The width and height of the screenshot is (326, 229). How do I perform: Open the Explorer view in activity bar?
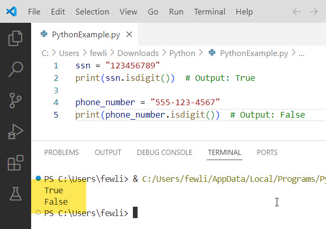tap(15, 38)
